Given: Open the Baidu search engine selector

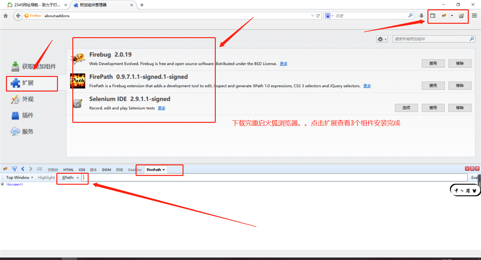Looking at the screenshot, I should point(329,16).
